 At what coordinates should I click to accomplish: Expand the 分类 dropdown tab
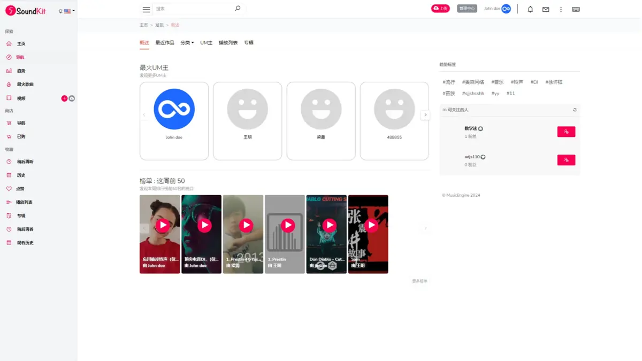[x=187, y=43]
